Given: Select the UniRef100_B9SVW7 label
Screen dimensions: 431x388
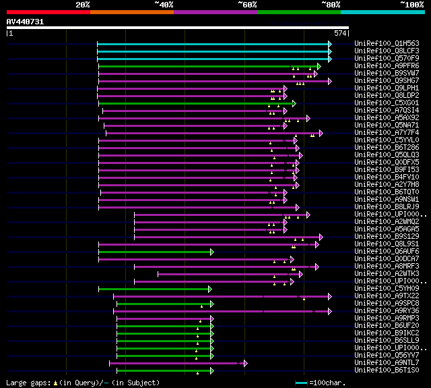Looking at the screenshot, I should pos(387,74).
